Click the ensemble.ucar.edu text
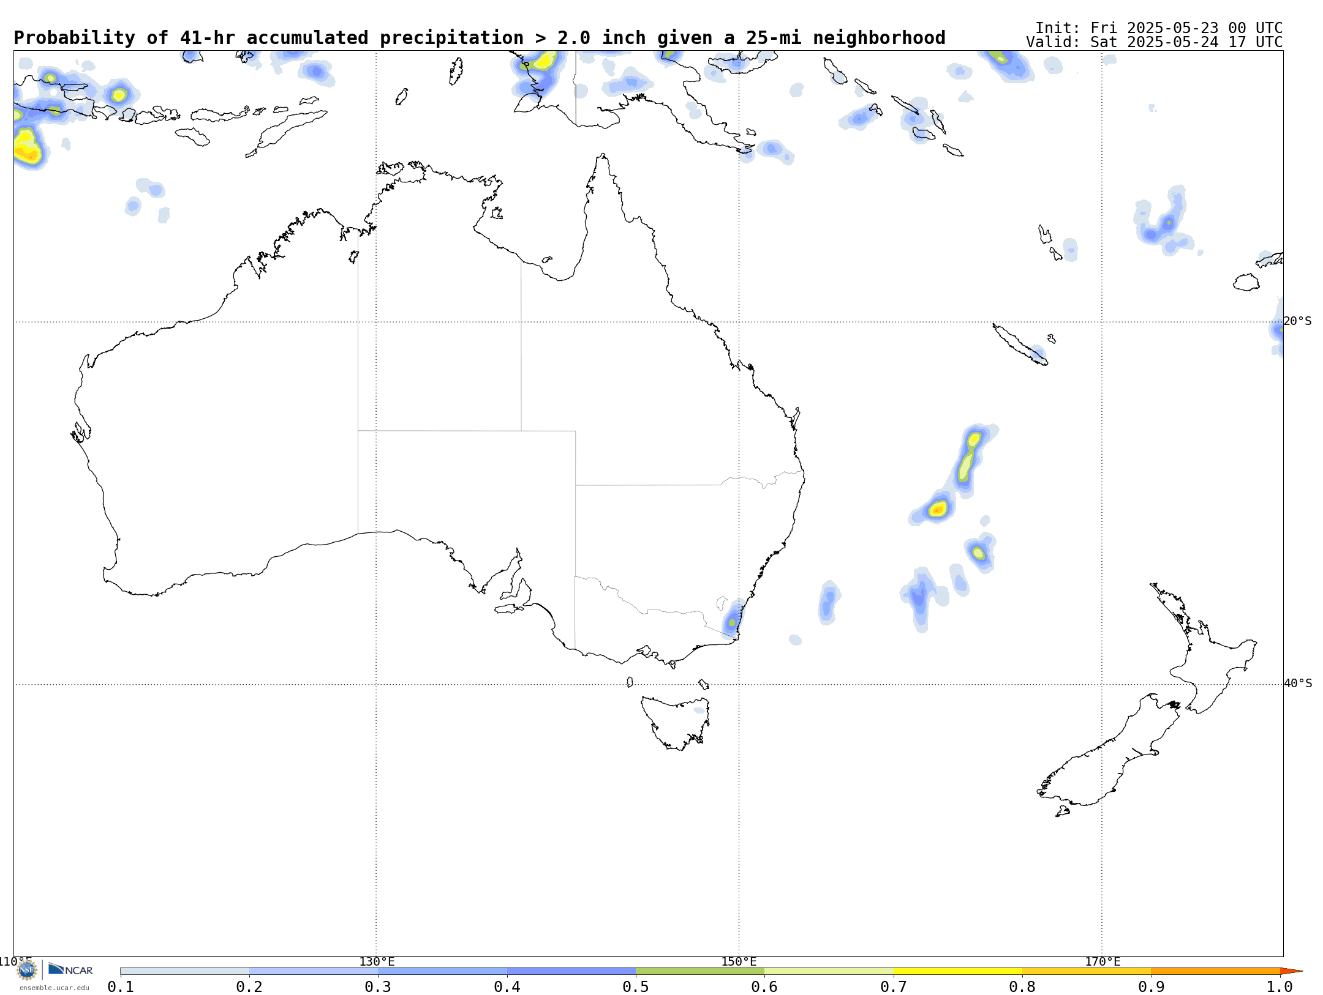Screen dimensions: 1323x995 pyautogui.click(x=54, y=988)
